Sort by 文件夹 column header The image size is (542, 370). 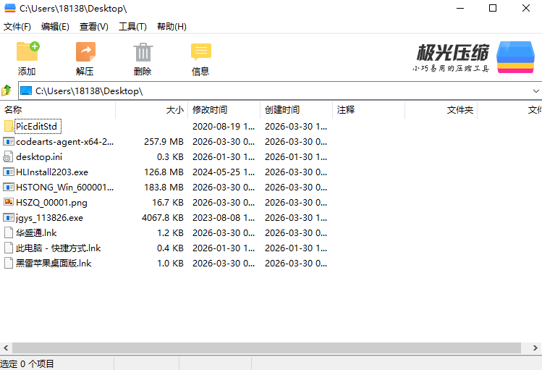coord(441,110)
